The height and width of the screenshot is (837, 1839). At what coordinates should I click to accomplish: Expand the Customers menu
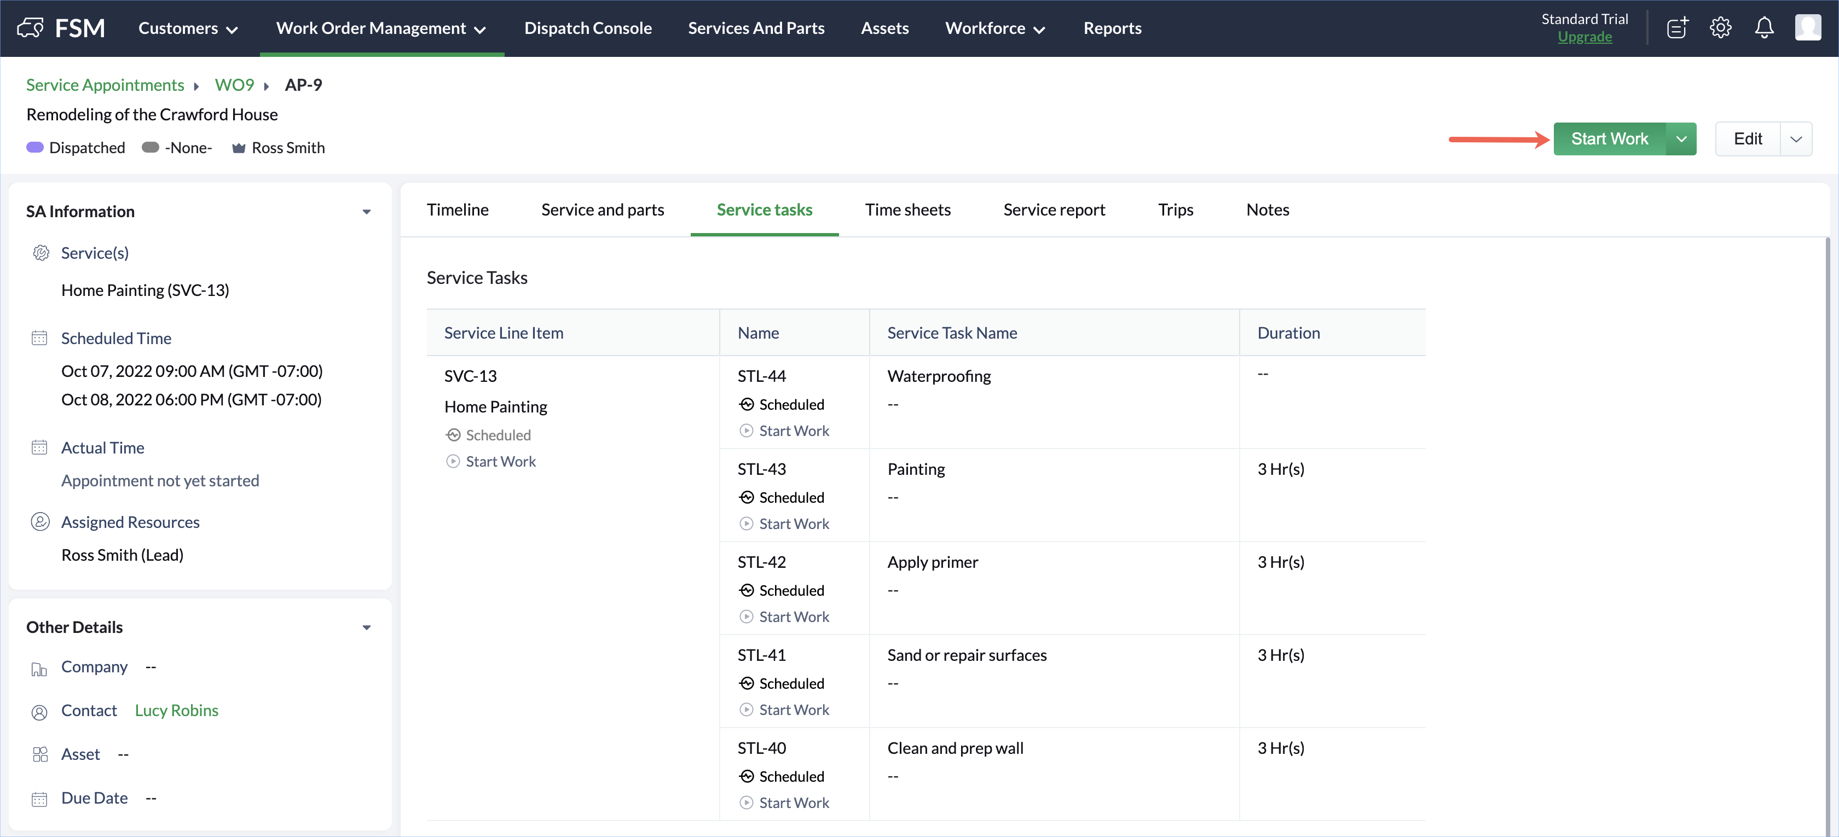[x=188, y=28]
